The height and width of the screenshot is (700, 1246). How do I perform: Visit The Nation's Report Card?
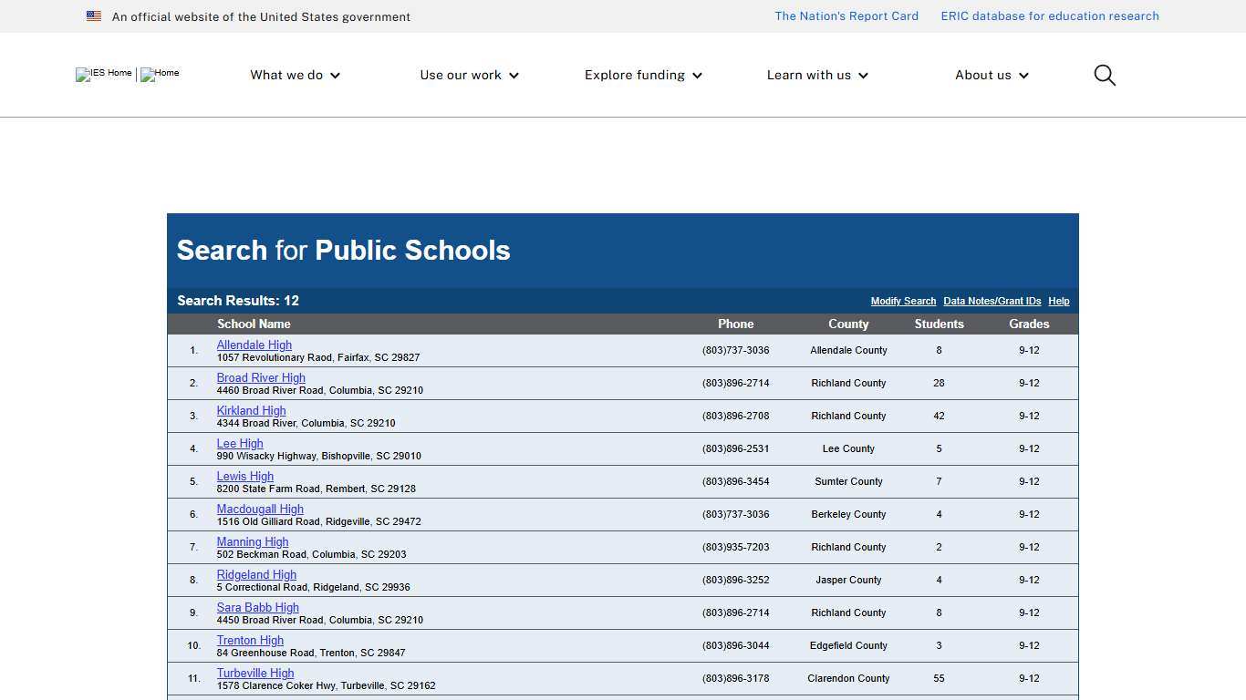846,15
